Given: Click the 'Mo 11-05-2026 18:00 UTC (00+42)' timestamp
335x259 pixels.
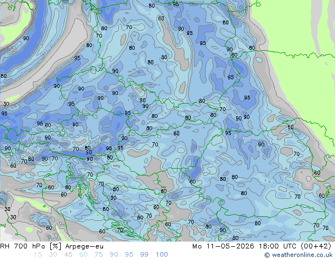Looking at the screenshot, I should click(x=262, y=246).
